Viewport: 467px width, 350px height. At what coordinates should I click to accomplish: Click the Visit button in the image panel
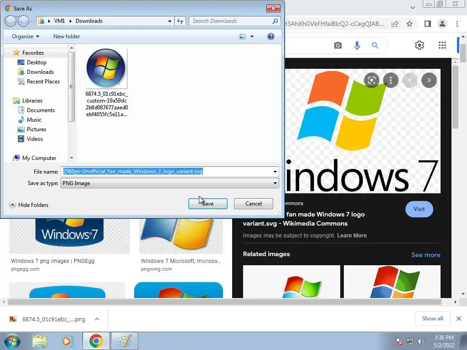click(419, 209)
